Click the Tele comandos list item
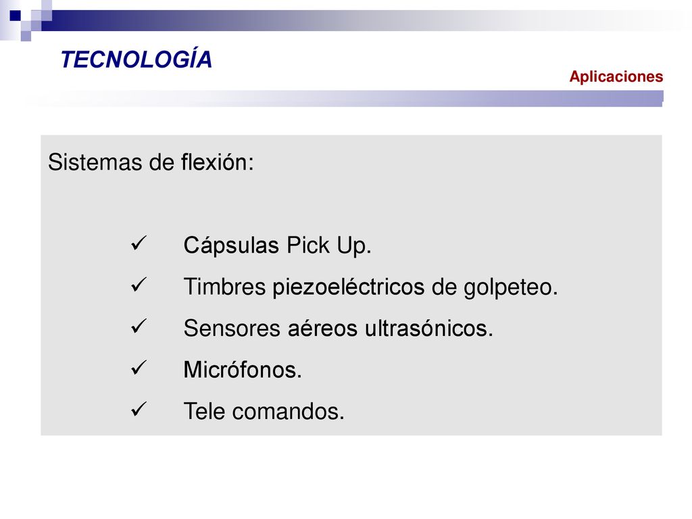692x519 pixels. 264,412
